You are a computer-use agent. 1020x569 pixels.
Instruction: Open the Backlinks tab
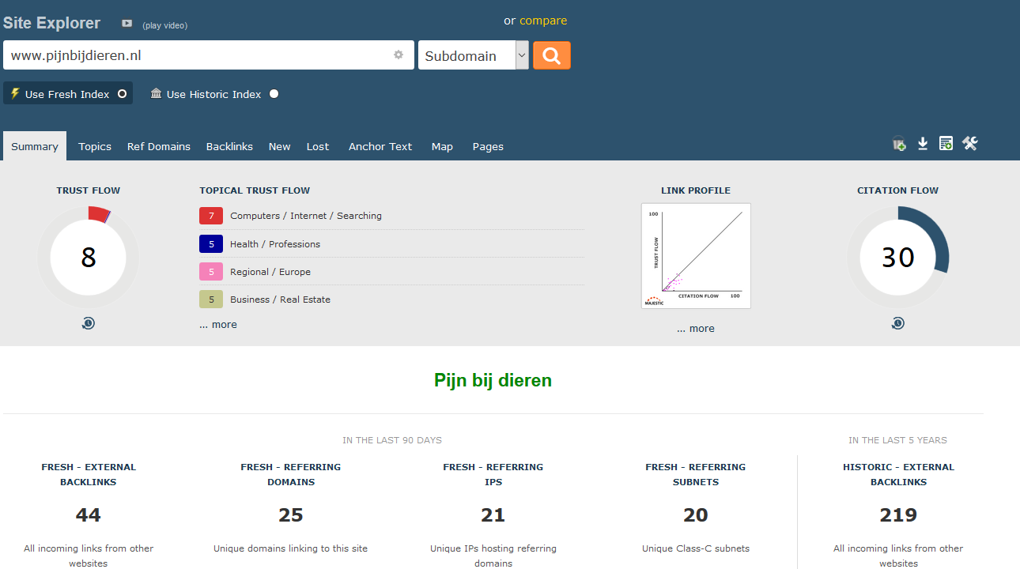point(229,146)
